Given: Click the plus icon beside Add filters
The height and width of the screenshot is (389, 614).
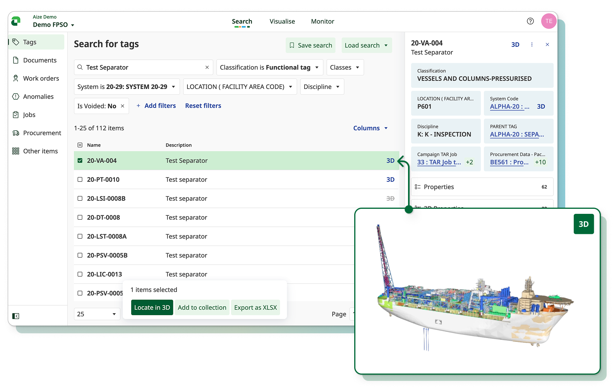Looking at the screenshot, I should [x=138, y=106].
